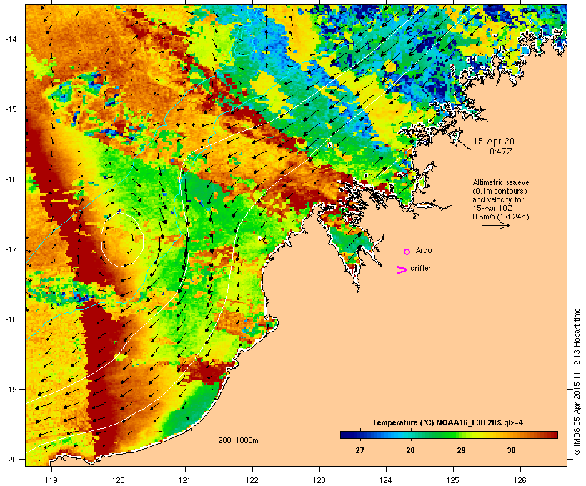Click longitude axis label 125
Screen dimensions: 586x486
click(453, 480)
